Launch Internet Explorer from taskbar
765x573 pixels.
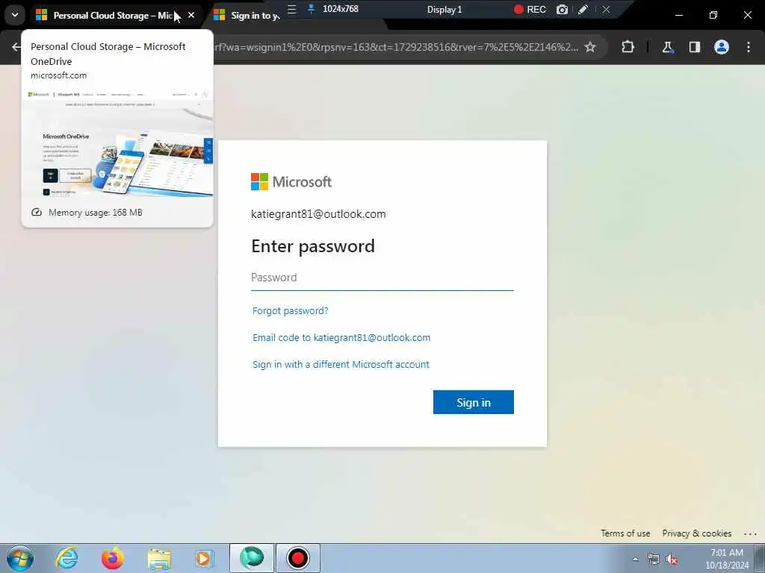point(66,558)
